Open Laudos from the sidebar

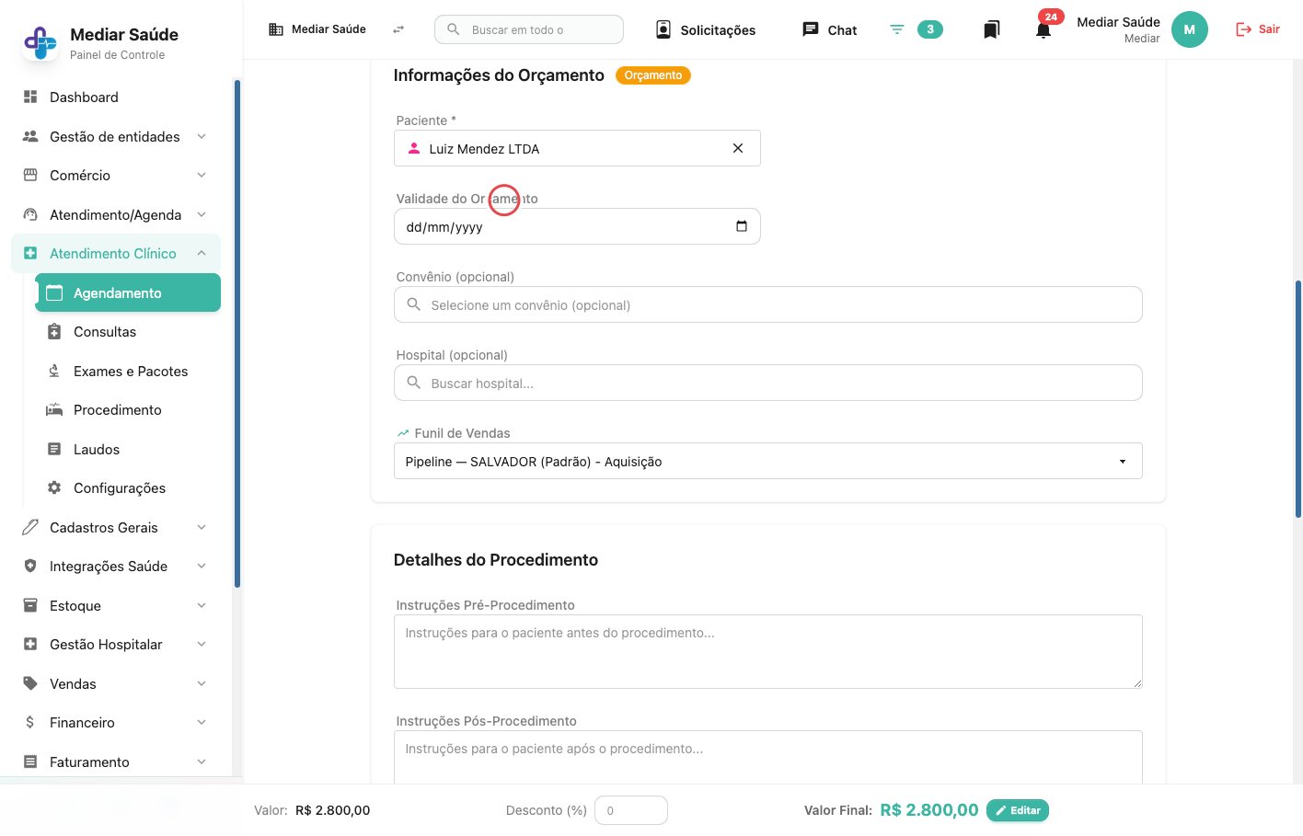(x=128, y=449)
